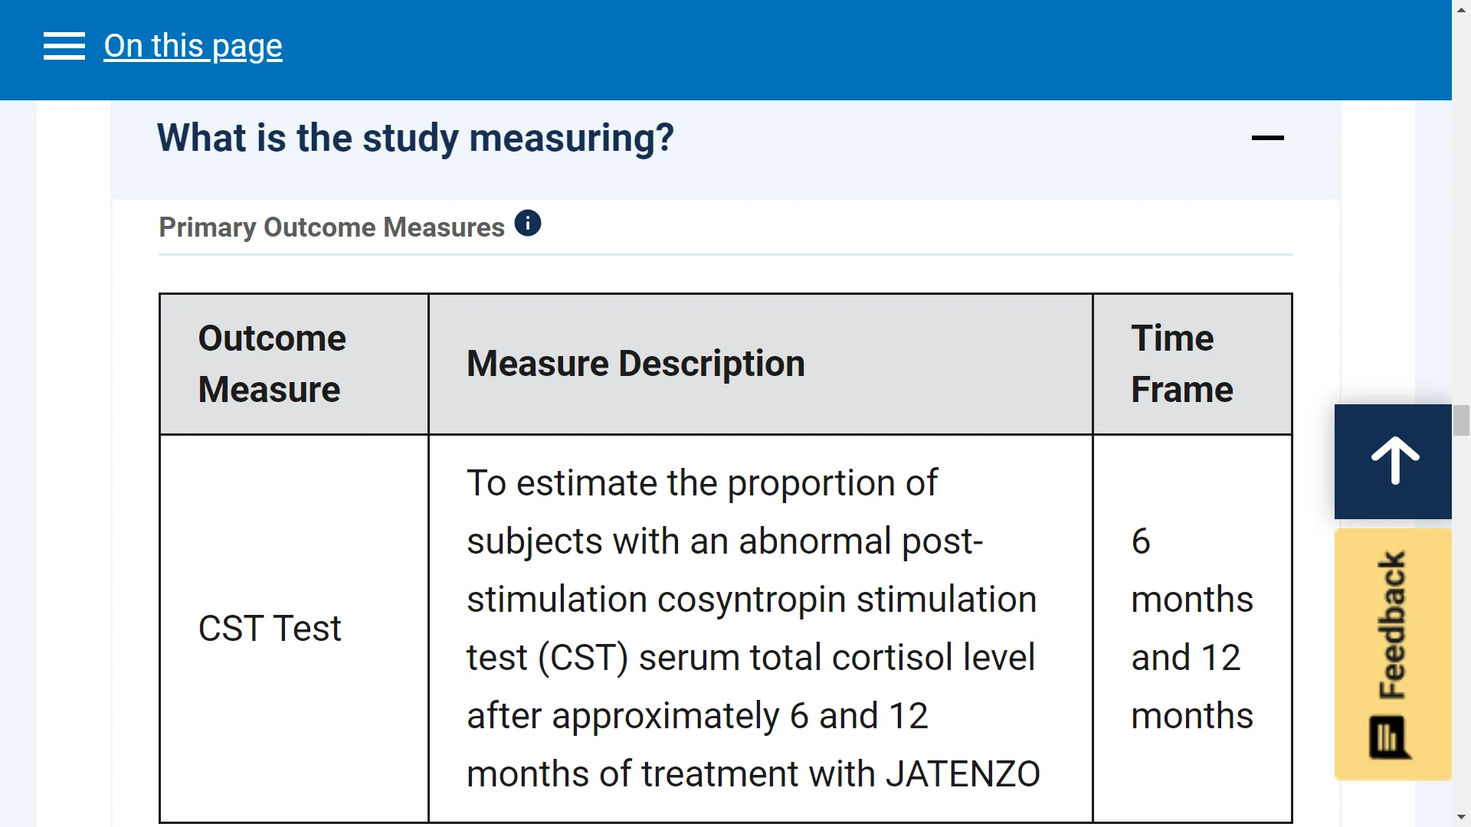Open the hamburger menu icon

tap(64, 46)
